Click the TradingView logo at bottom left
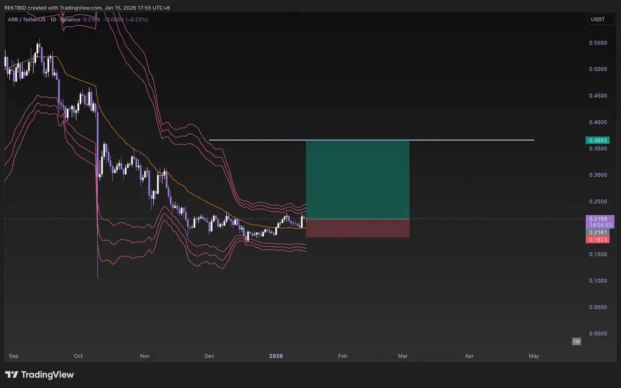The image size is (621, 388). [x=39, y=375]
